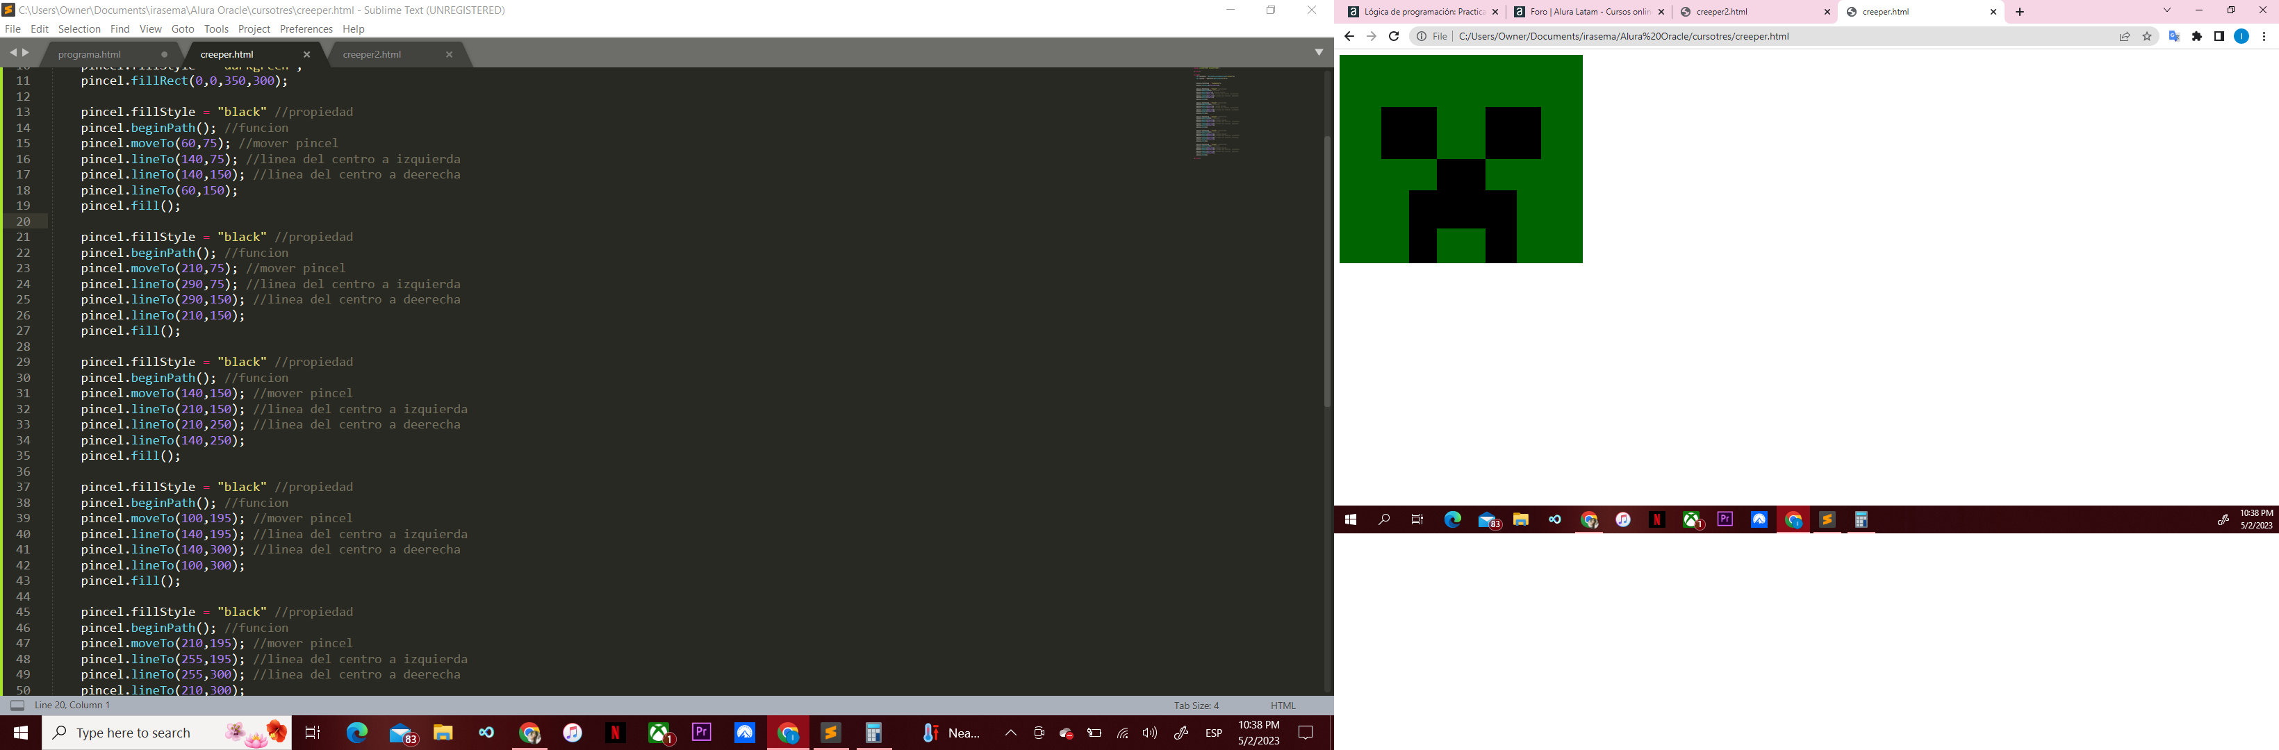Open the Goto menu in Sublime Text

click(183, 29)
